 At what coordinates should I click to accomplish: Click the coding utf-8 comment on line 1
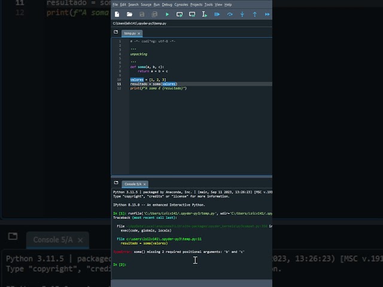153,41
